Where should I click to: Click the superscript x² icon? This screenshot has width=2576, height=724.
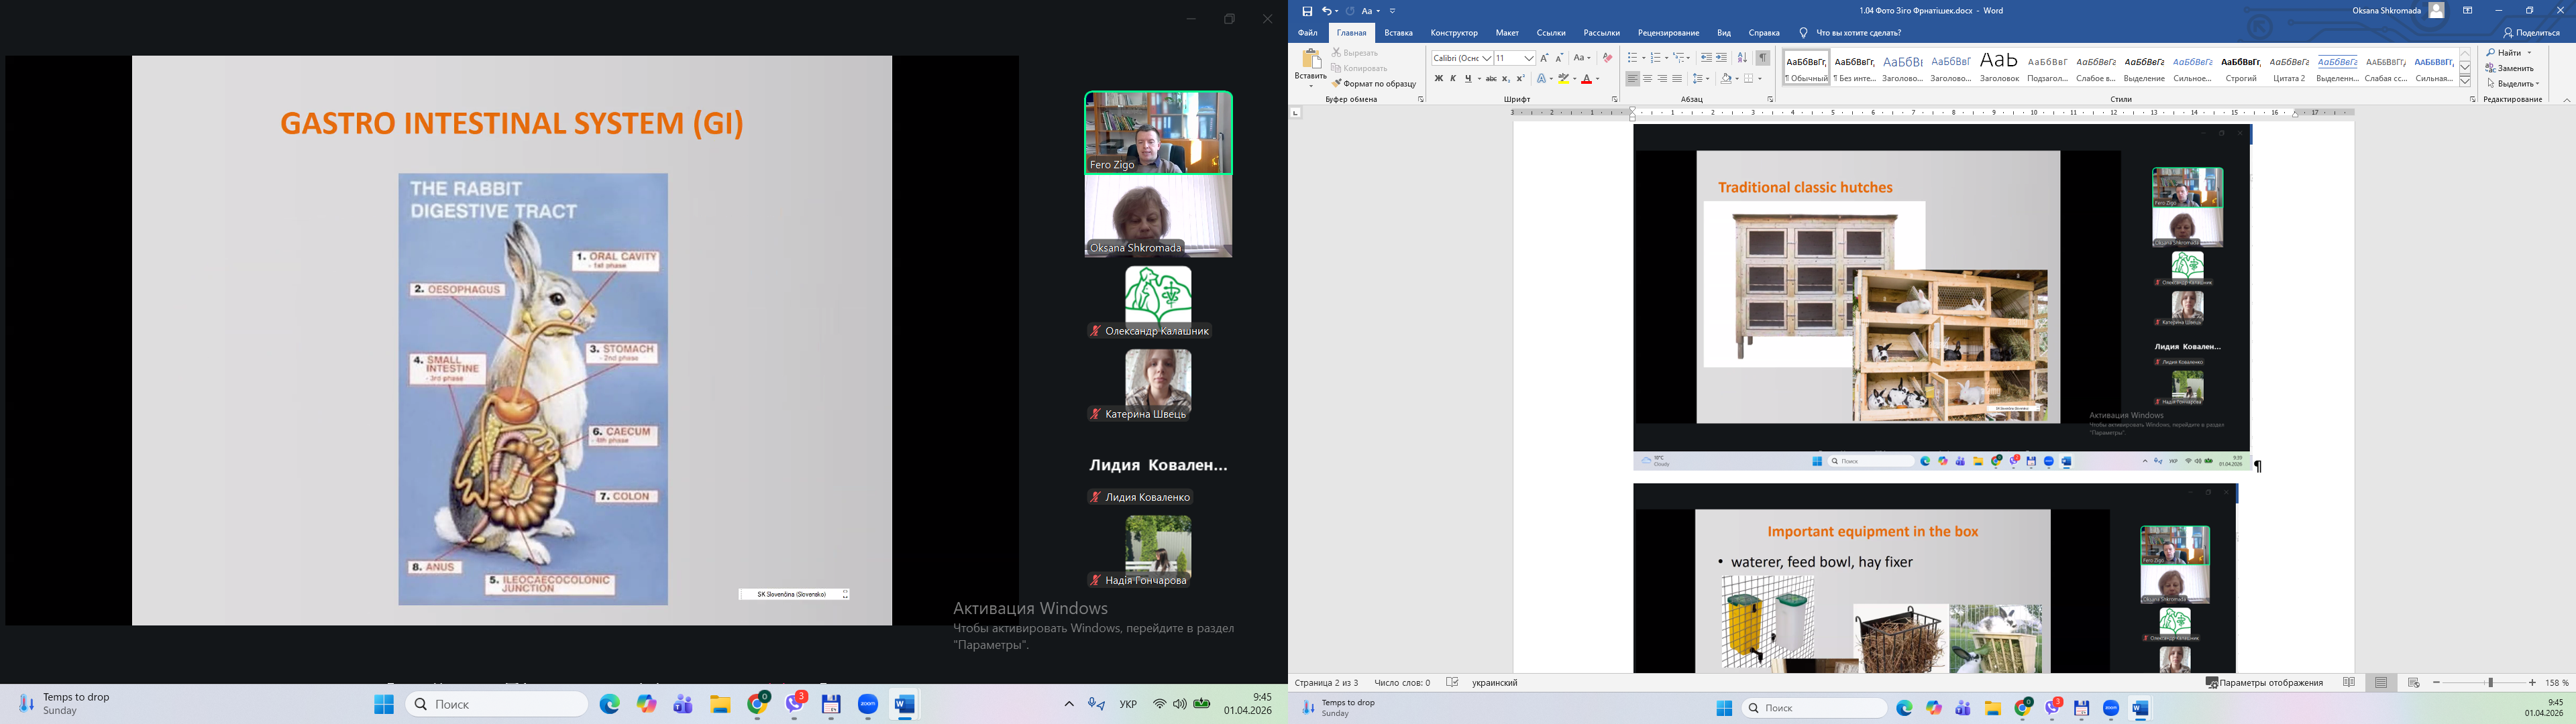point(1521,79)
